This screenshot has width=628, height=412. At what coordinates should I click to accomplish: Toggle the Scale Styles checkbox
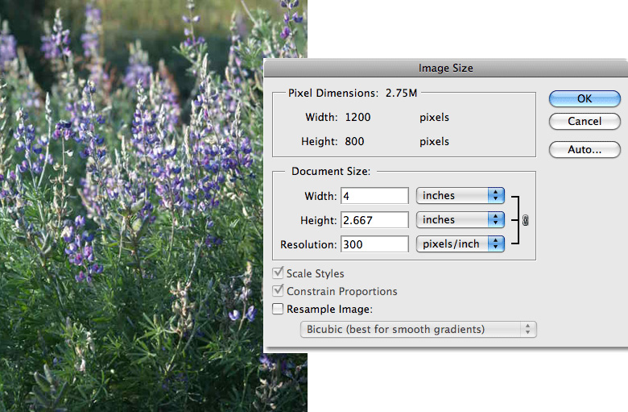point(279,274)
